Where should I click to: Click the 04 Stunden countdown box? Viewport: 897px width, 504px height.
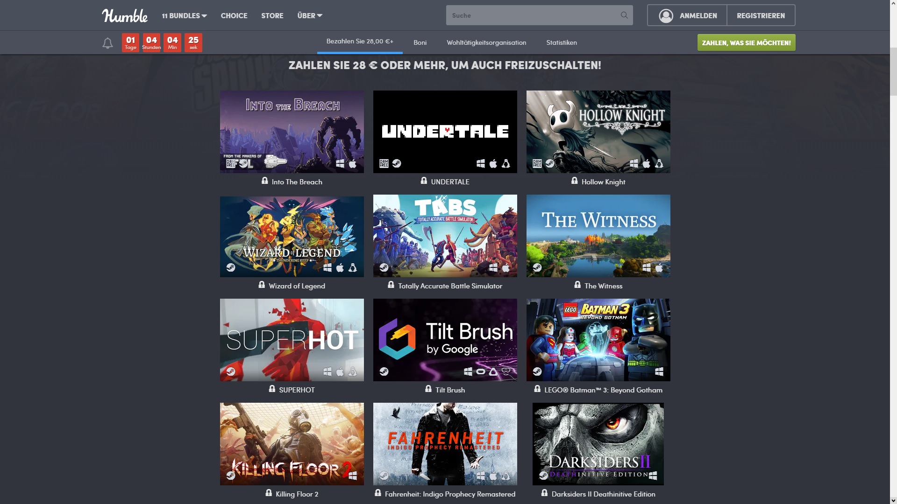point(151,42)
